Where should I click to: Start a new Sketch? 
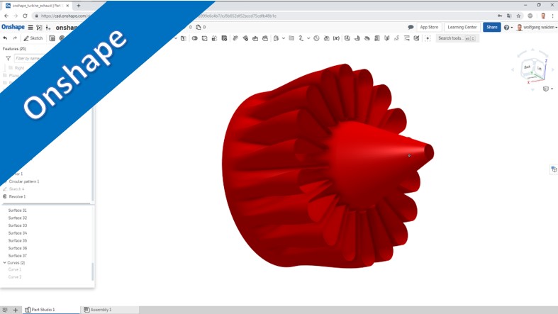33,38
